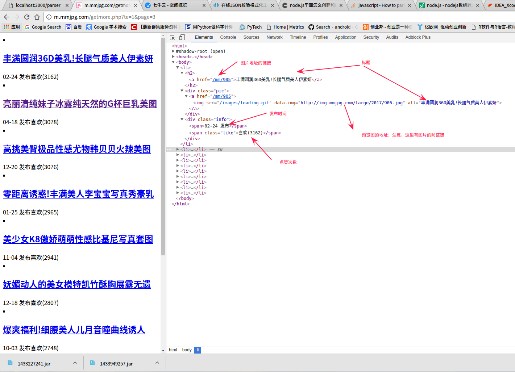Screen dimensions: 515x372
Task: Reload the page with refresh icon
Action: [x=27, y=17]
